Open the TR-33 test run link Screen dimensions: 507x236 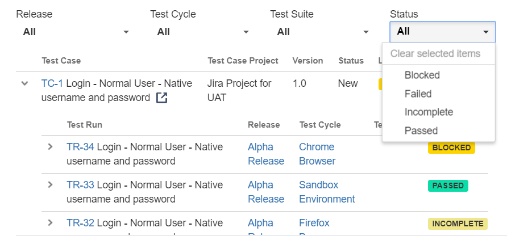pos(80,185)
